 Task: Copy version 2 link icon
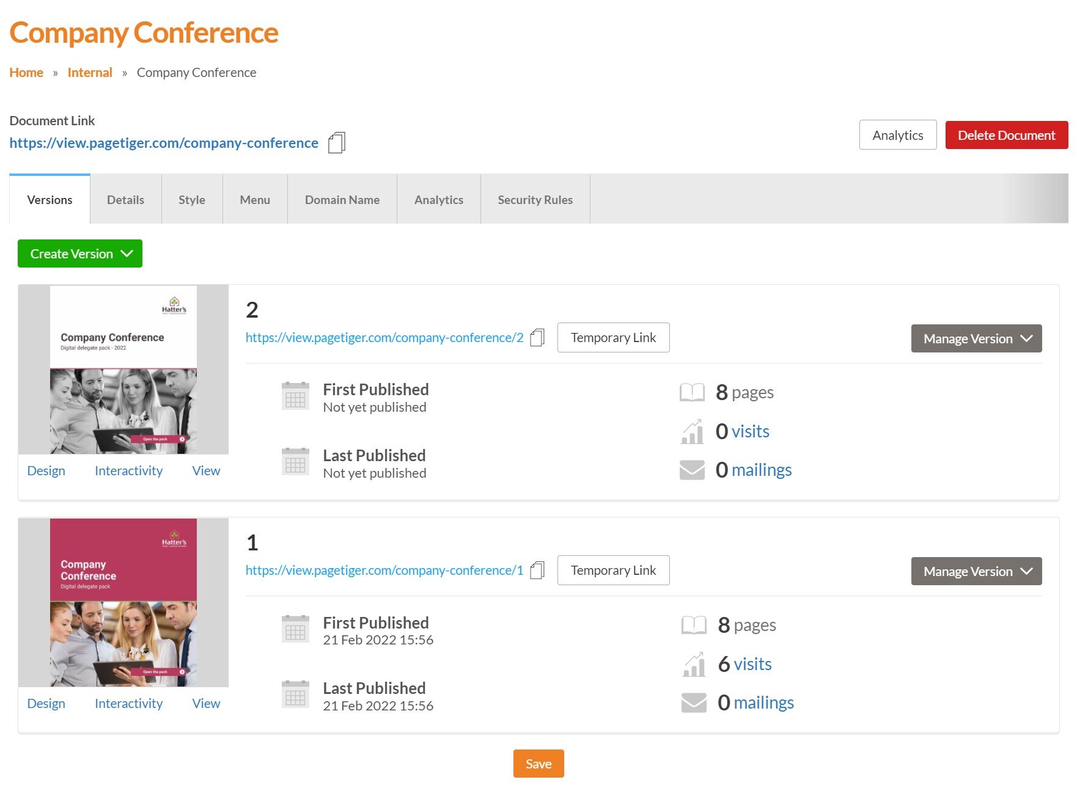[537, 338]
